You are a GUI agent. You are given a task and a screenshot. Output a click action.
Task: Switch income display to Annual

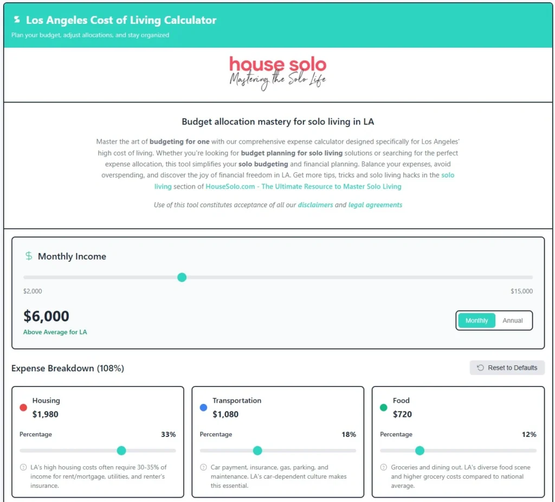coord(512,320)
